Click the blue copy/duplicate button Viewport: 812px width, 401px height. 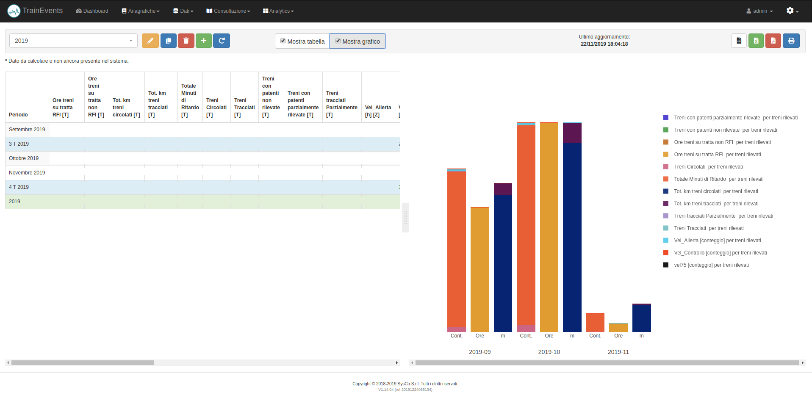pyautogui.click(x=169, y=41)
